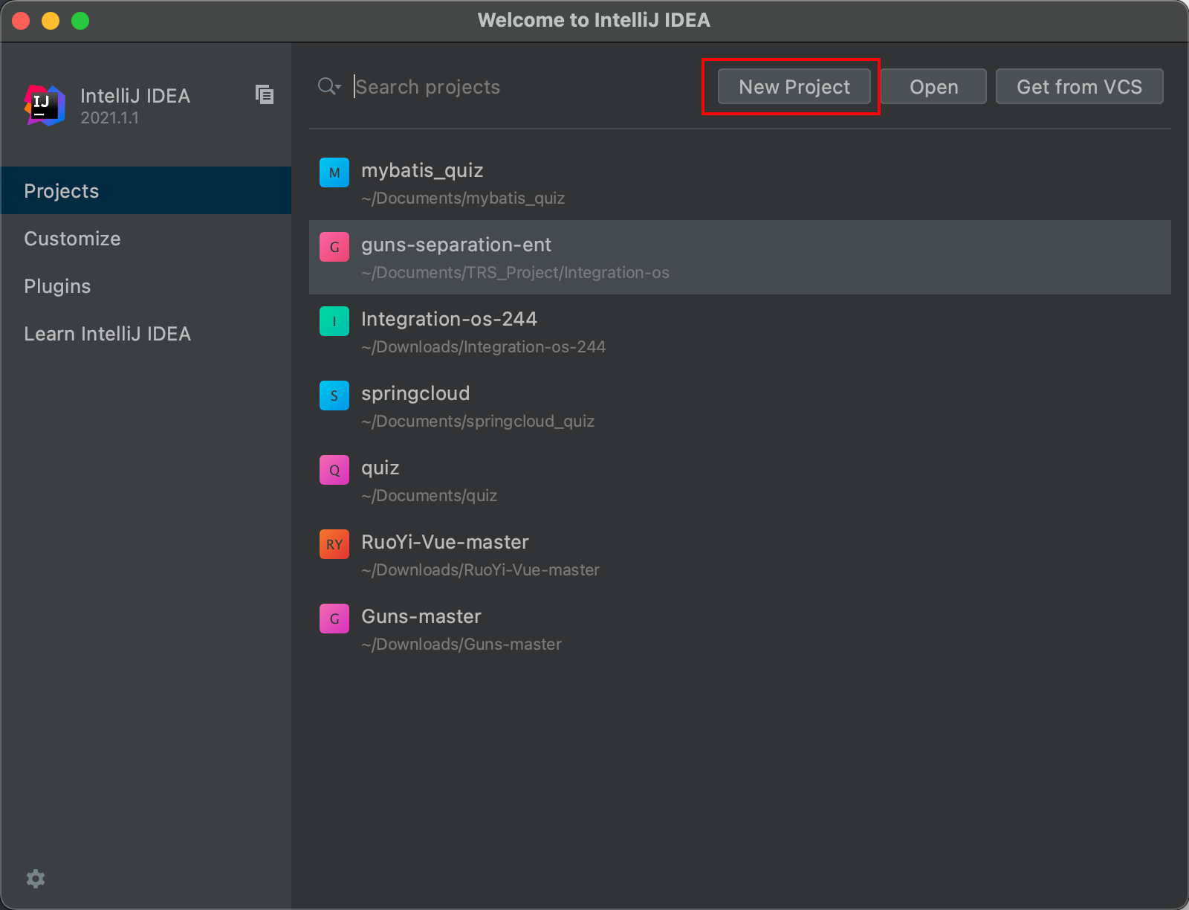The image size is (1189, 910).
Task: Open the settings gear options menu
Action: pos(36,879)
